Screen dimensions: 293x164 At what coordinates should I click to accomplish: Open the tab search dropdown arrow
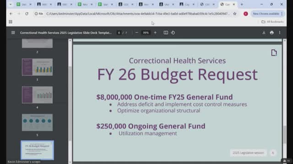(x=11, y=4)
